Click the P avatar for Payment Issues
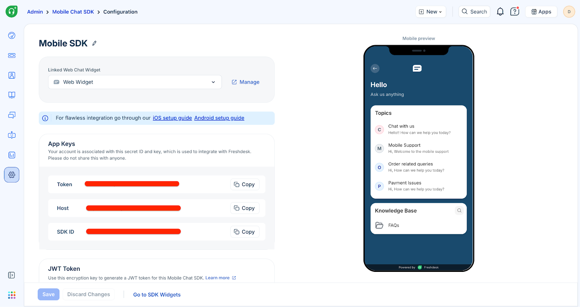This screenshot has width=580, height=307. click(x=380, y=186)
